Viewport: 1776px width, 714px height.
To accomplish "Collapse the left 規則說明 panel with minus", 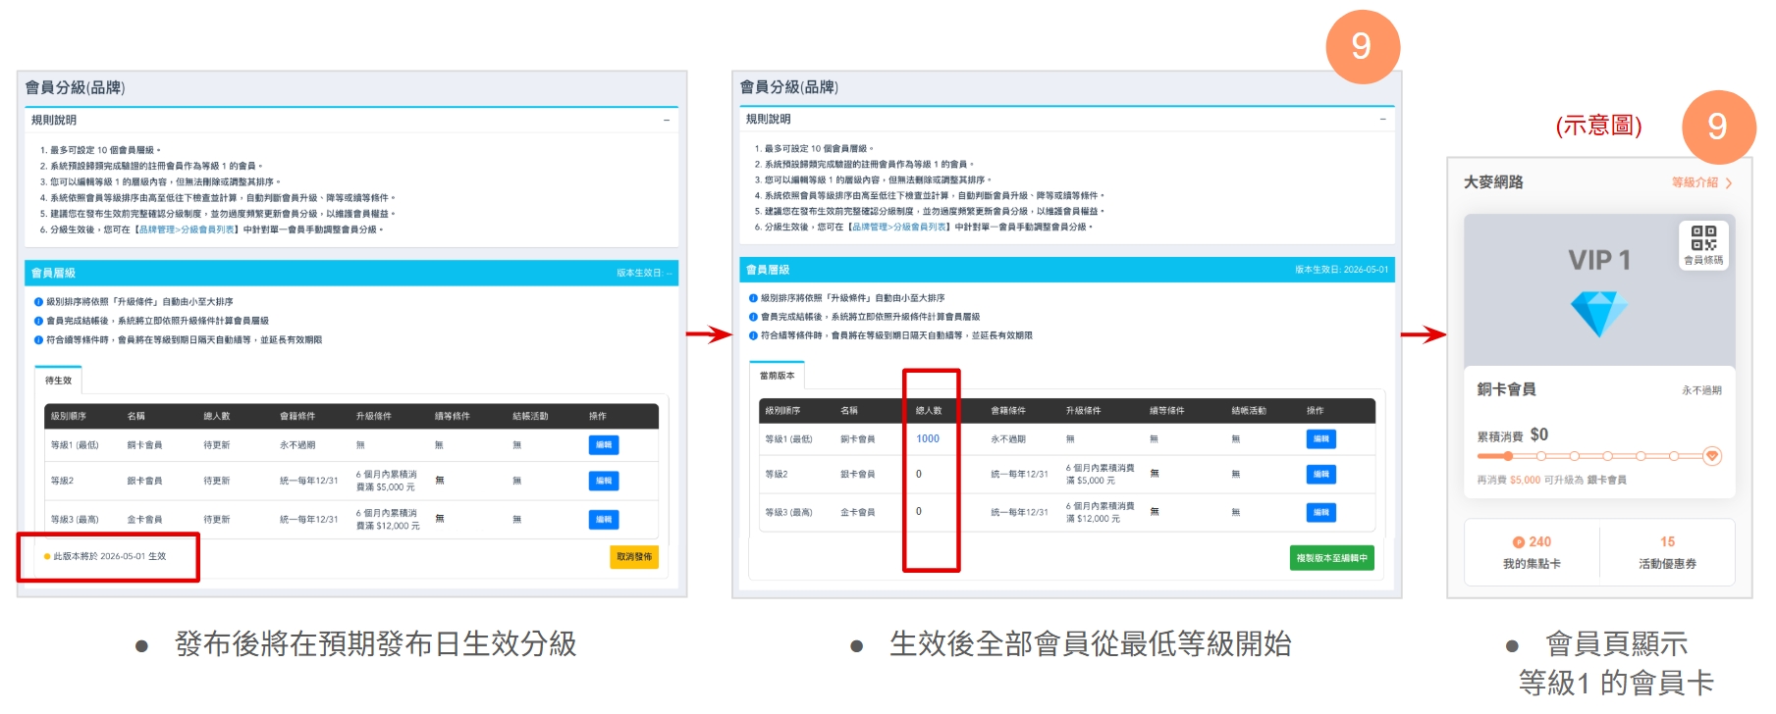I will [x=666, y=121].
